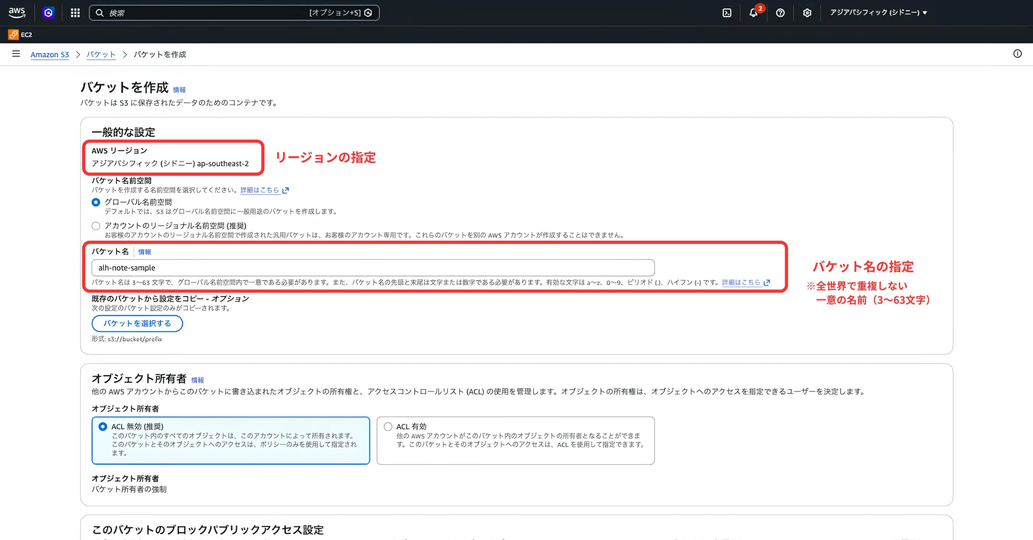Open the info panel icon at right
The height and width of the screenshot is (540, 1033).
(x=1017, y=54)
